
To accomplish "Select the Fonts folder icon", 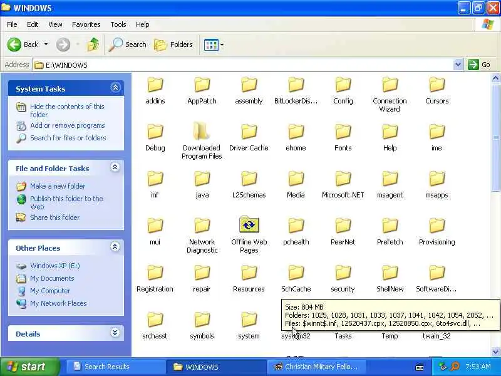I will tap(343, 132).
